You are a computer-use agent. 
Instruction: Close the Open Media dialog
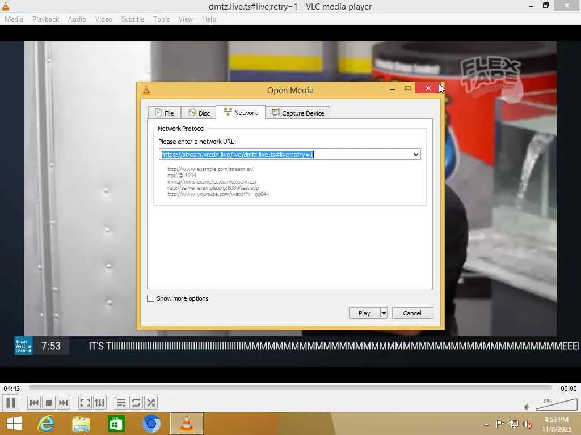pos(428,88)
